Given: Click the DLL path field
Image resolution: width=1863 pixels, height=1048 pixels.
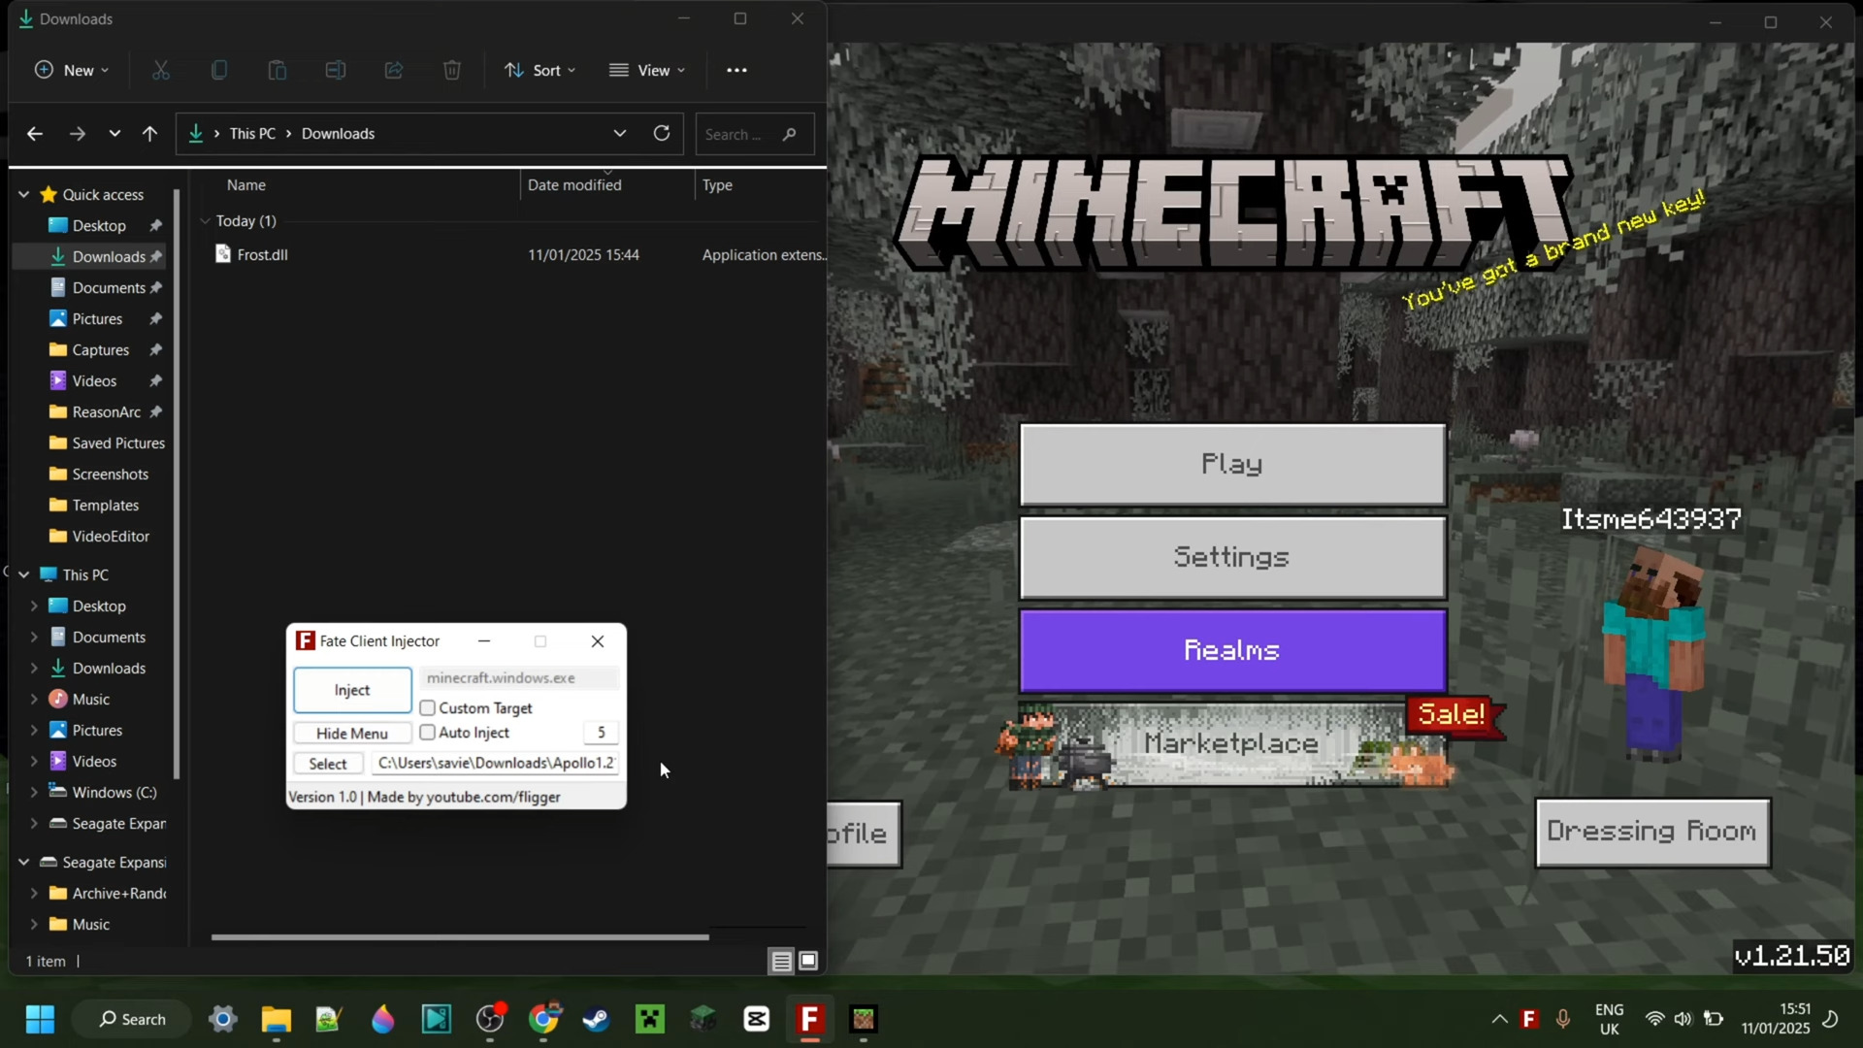Looking at the screenshot, I should [x=495, y=763].
